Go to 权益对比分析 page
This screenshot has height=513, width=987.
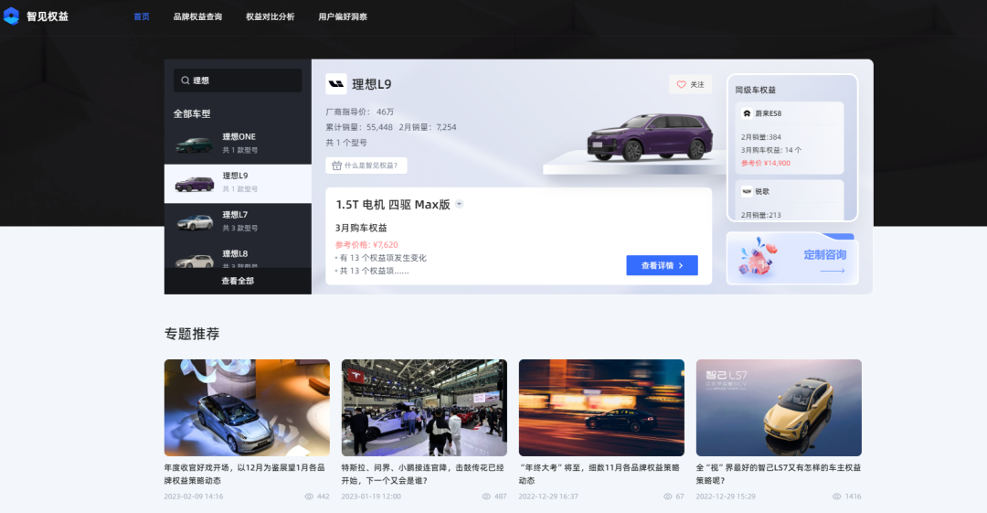270,17
